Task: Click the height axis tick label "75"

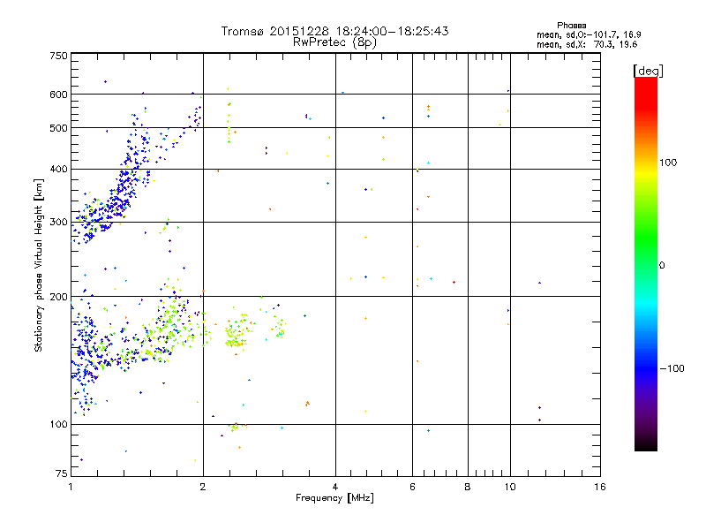Action: 62,473
